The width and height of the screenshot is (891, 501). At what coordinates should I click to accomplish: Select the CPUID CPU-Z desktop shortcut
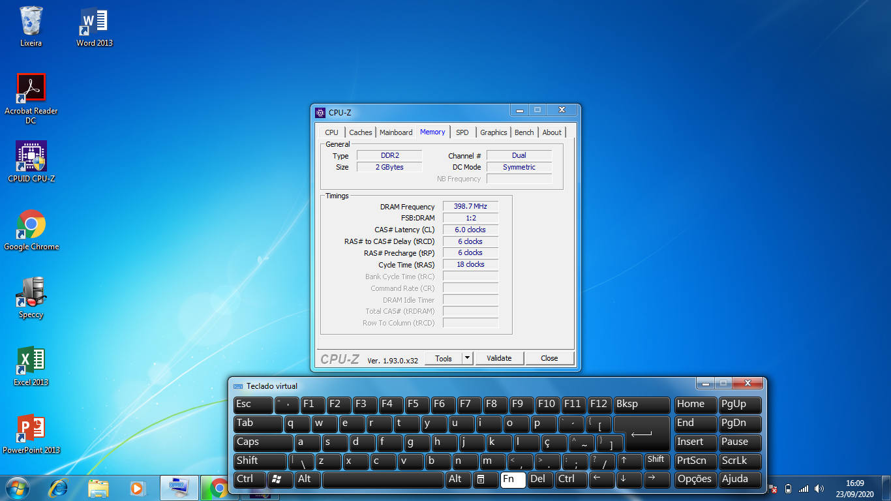click(x=31, y=161)
